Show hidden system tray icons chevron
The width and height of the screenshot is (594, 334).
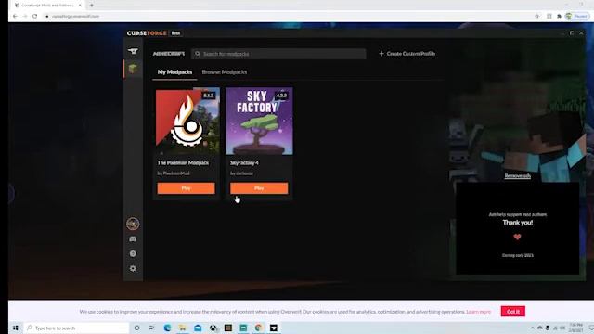[x=532, y=328]
